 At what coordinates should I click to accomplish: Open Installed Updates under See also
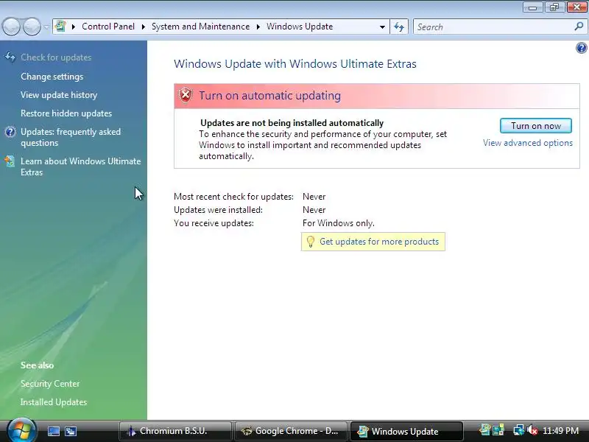(x=54, y=401)
